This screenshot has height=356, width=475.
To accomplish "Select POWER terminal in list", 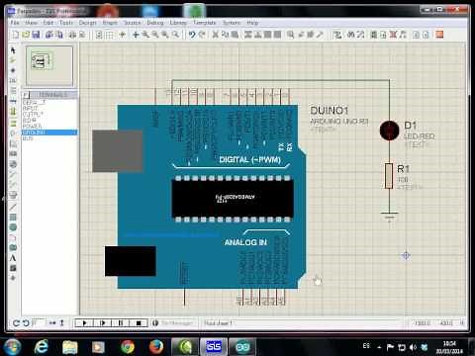I will coord(49,127).
